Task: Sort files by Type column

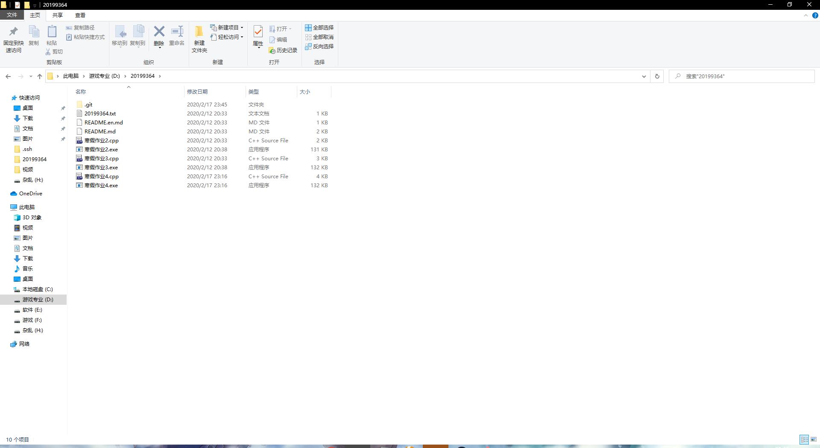Action: (x=271, y=92)
